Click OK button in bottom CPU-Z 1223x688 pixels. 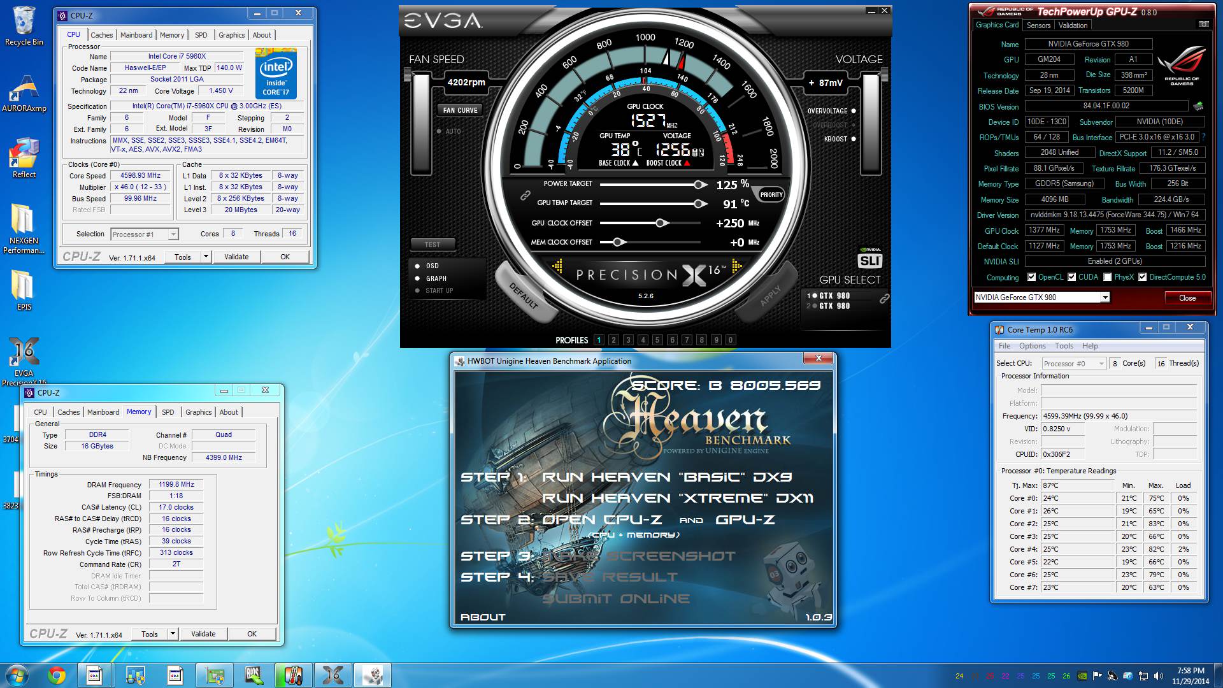(252, 634)
